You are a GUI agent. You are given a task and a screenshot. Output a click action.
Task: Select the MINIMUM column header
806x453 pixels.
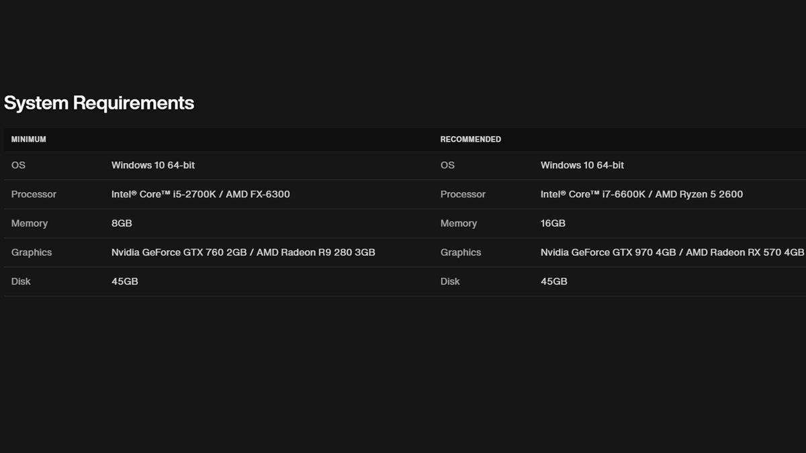29,140
